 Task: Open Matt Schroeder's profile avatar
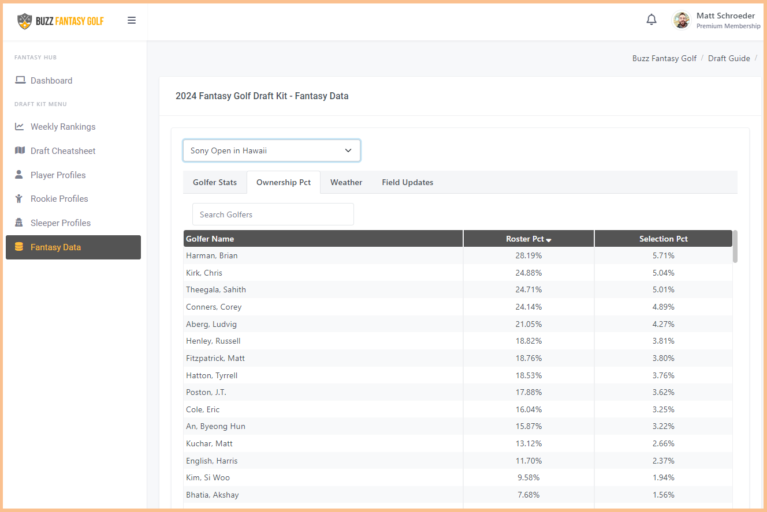click(682, 20)
